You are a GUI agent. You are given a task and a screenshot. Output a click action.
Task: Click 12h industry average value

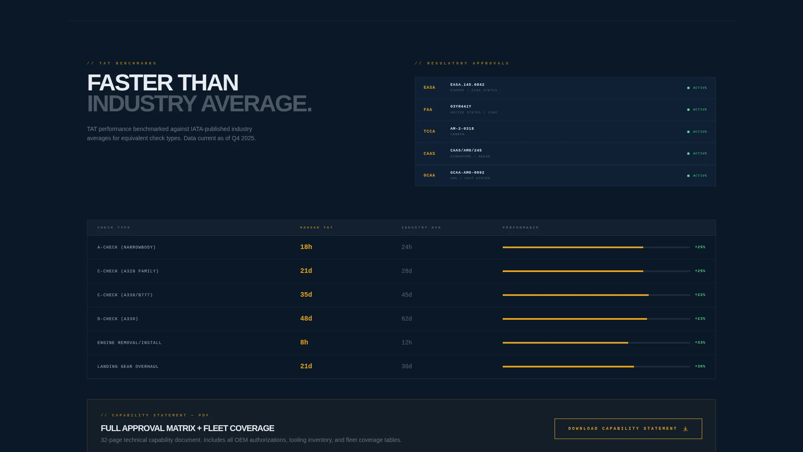pyautogui.click(x=407, y=343)
